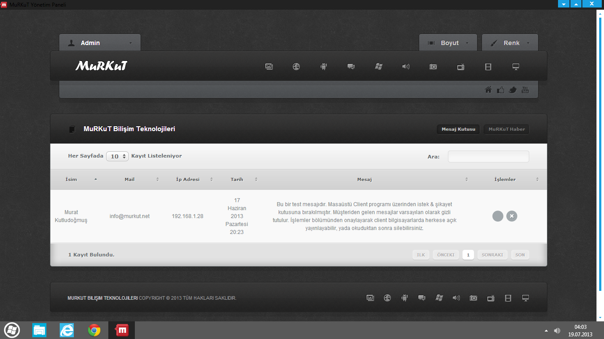The height and width of the screenshot is (339, 604).
Task: Launch Internet Explorer from the taskbar
Action: 67,330
